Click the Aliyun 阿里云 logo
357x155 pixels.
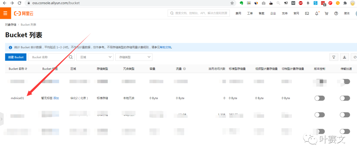pyautogui.click(x=24, y=14)
